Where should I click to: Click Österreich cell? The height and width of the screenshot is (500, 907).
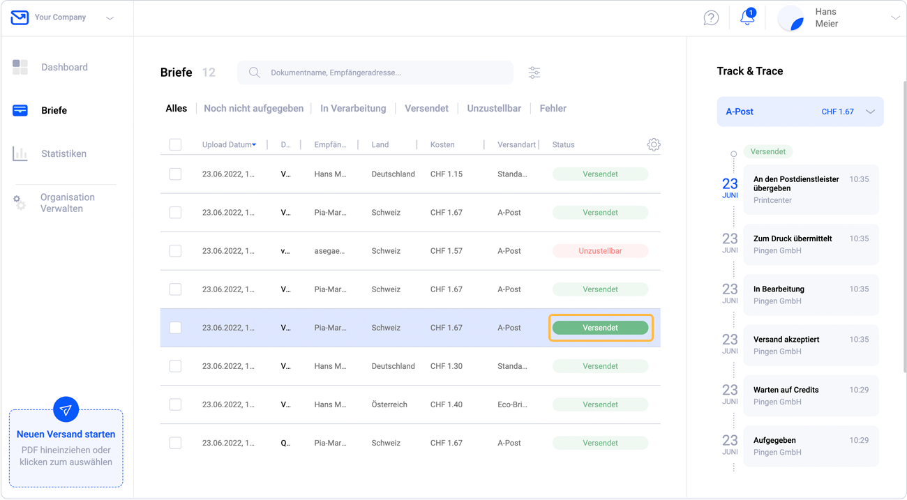point(389,404)
